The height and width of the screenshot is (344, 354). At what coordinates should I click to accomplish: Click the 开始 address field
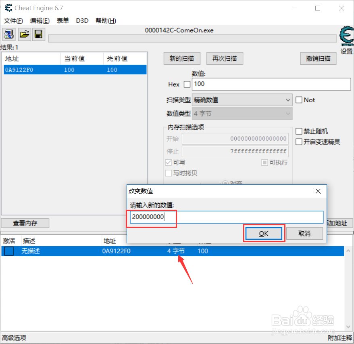[x=235, y=139]
